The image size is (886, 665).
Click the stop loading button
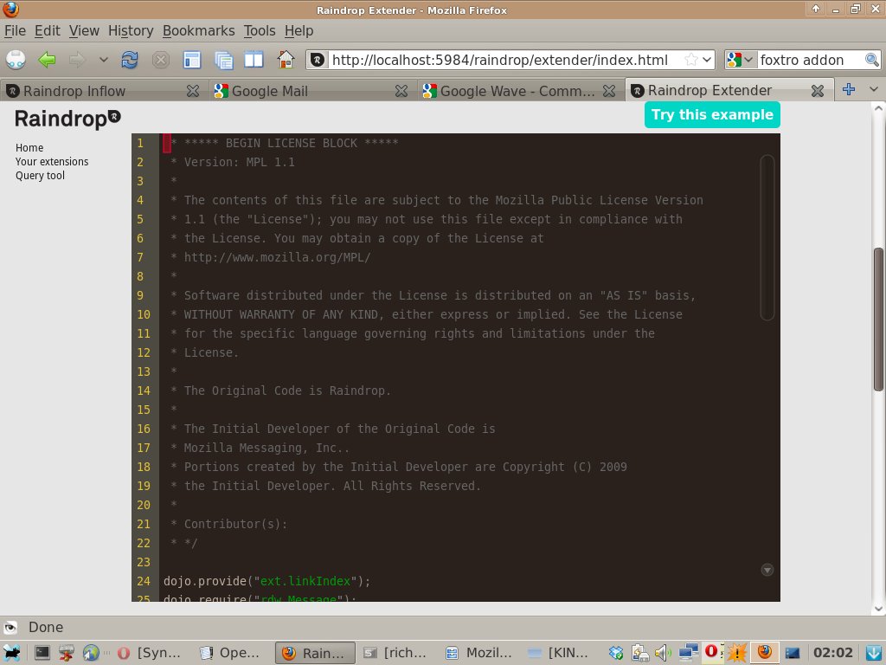[x=160, y=60]
